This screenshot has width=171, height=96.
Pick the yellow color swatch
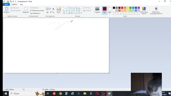(128, 8)
